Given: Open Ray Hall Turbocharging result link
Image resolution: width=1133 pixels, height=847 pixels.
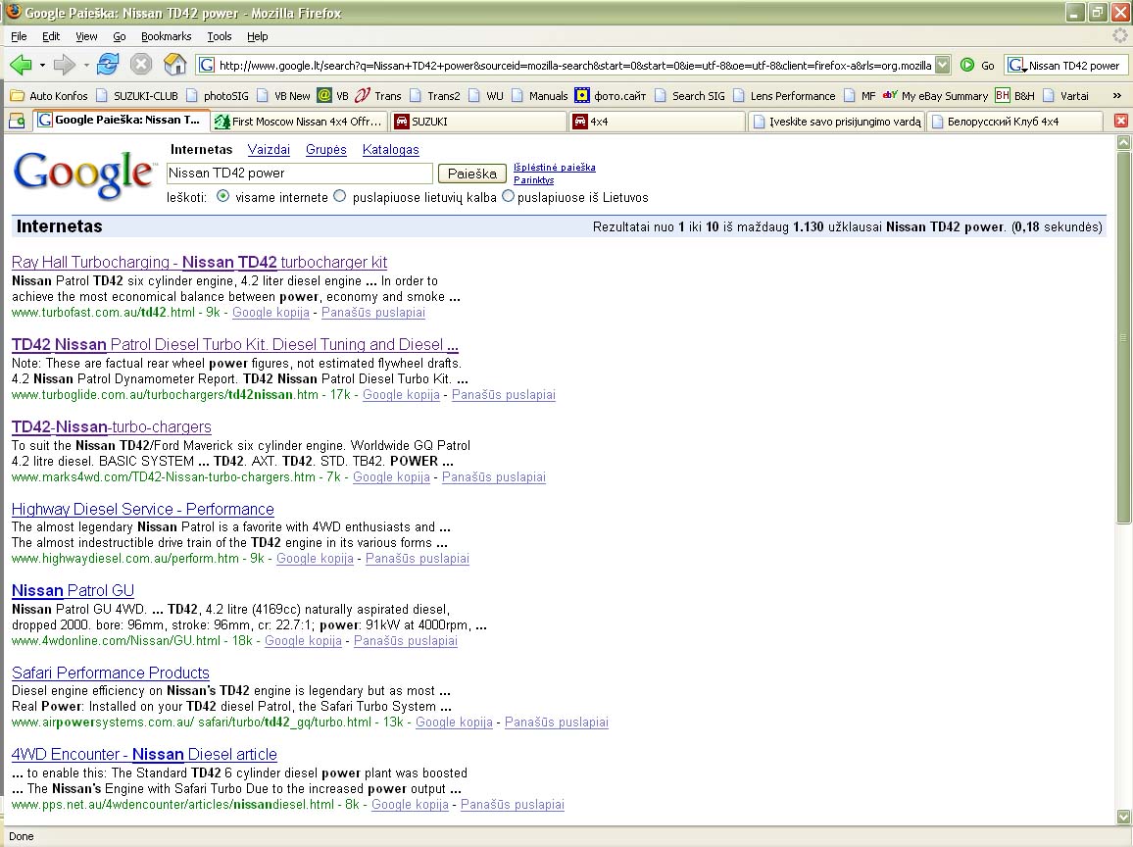Looking at the screenshot, I should tap(199, 263).
